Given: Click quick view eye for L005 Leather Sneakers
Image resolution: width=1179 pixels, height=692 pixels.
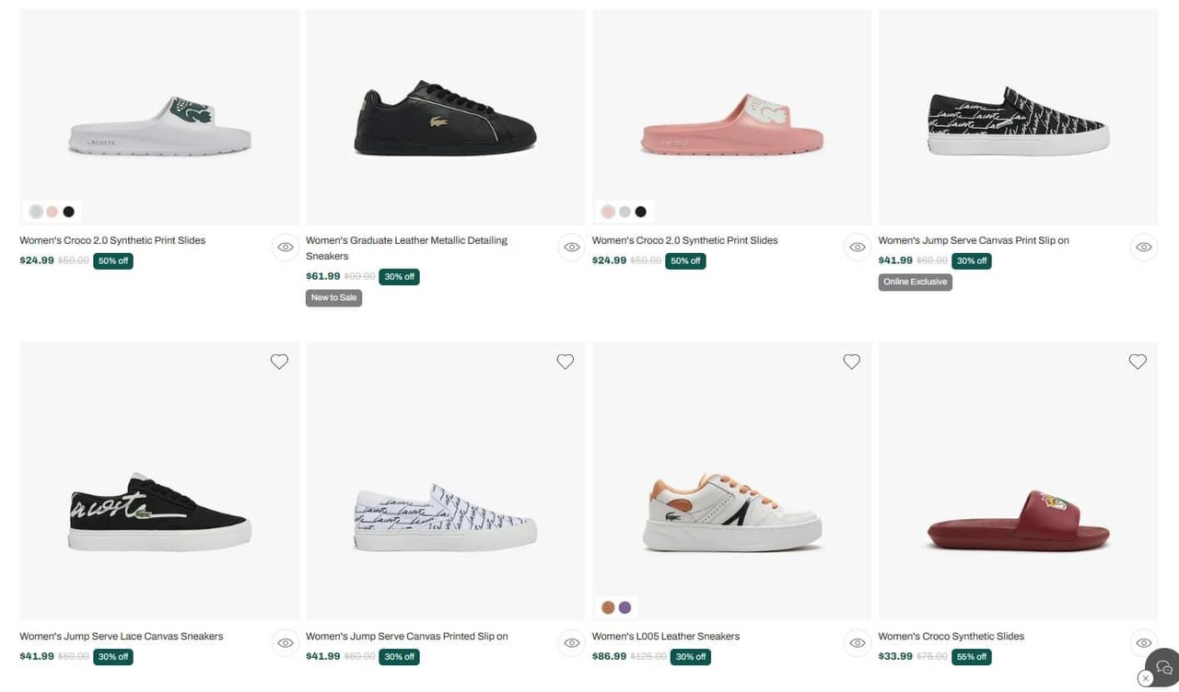Looking at the screenshot, I should [858, 642].
